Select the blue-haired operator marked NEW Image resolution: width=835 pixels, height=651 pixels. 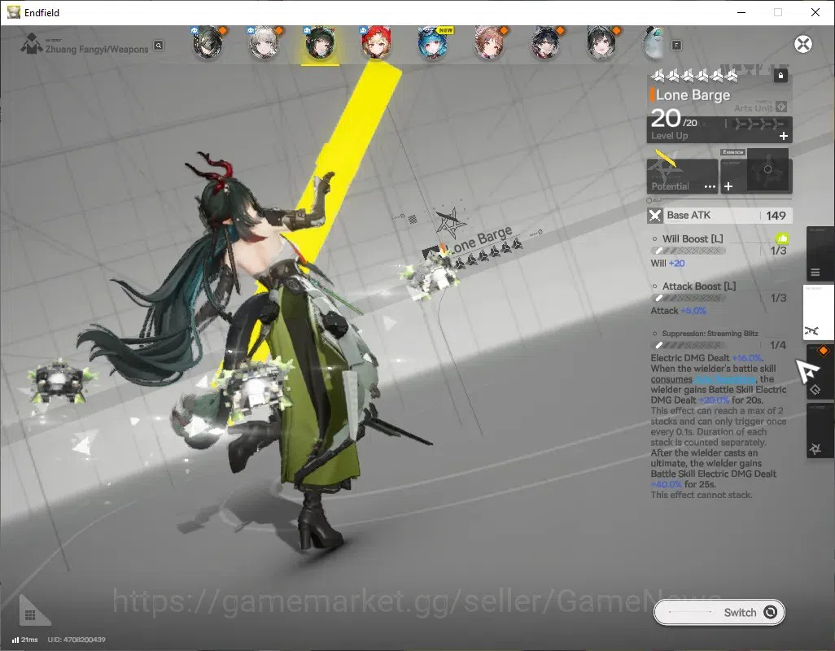(434, 43)
